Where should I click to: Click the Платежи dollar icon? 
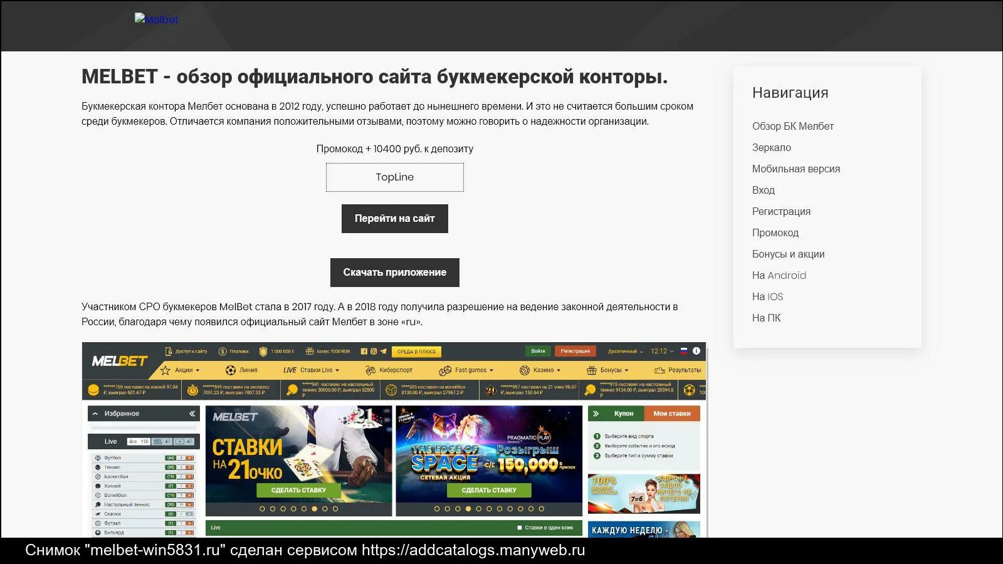[x=222, y=352]
